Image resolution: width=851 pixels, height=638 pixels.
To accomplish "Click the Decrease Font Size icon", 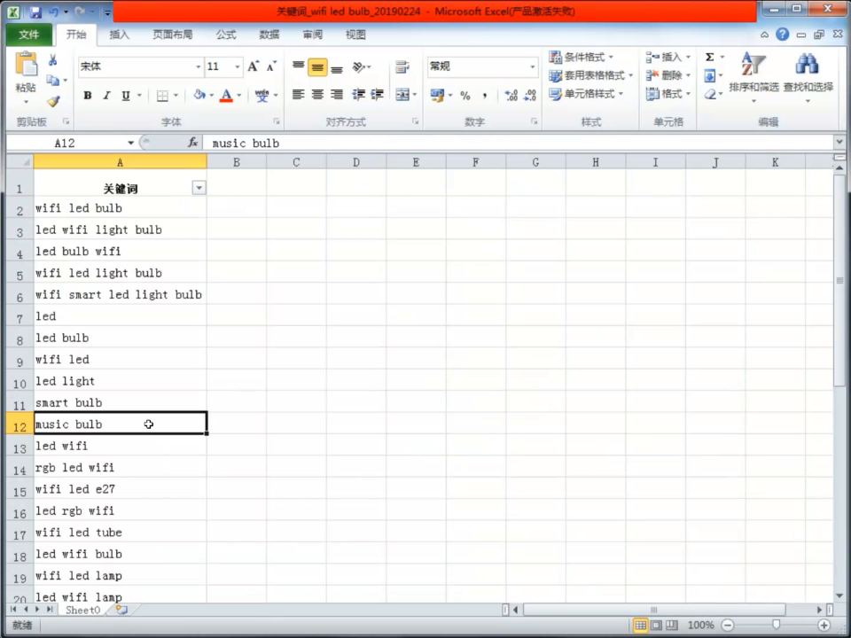I will tap(271, 66).
